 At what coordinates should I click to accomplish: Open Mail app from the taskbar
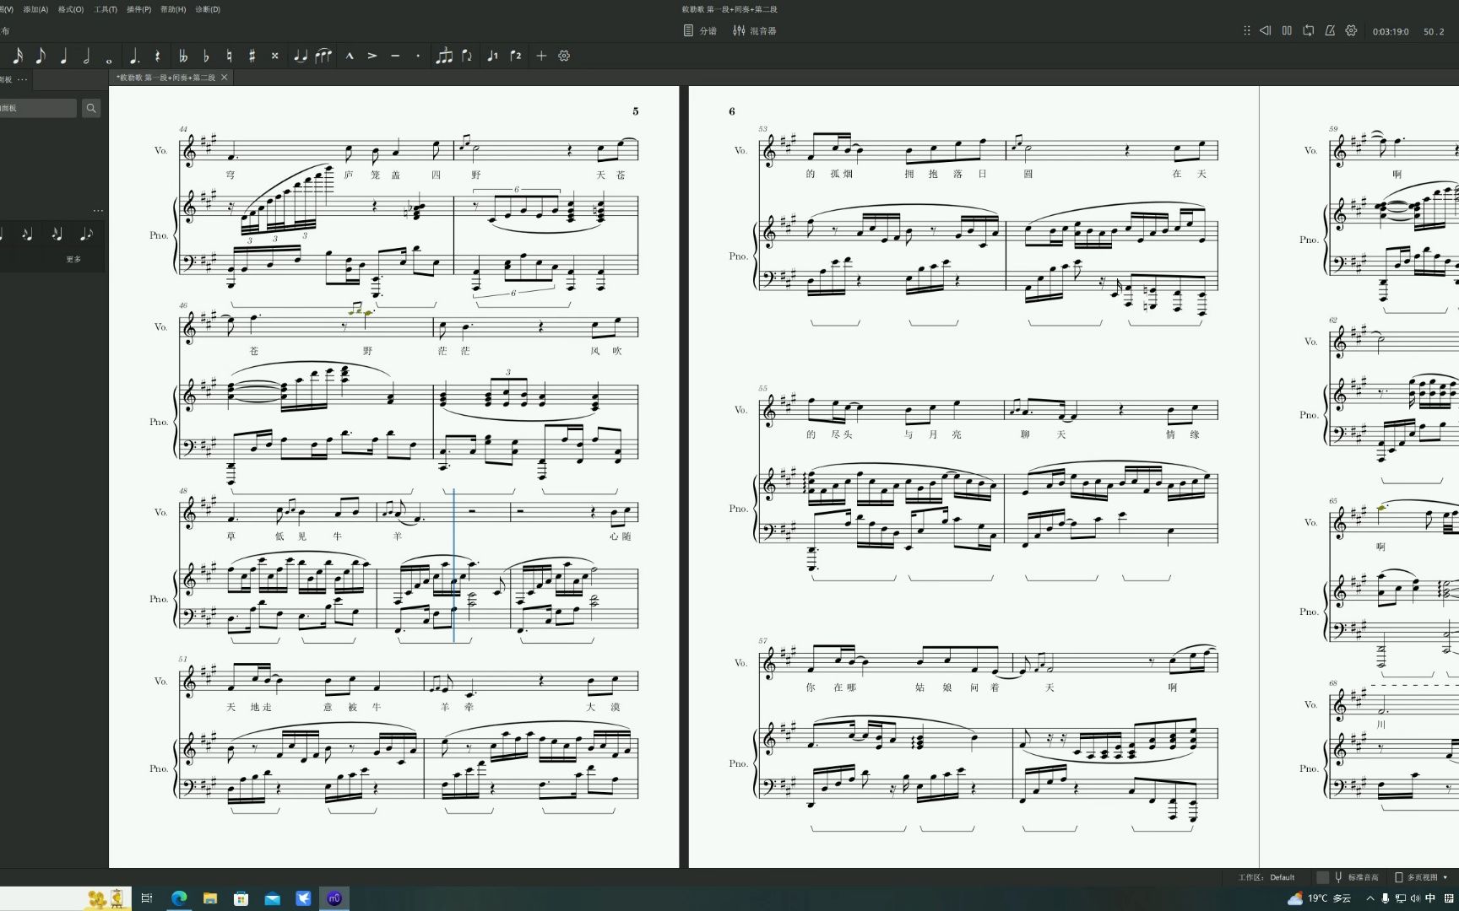pyautogui.click(x=272, y=898)
